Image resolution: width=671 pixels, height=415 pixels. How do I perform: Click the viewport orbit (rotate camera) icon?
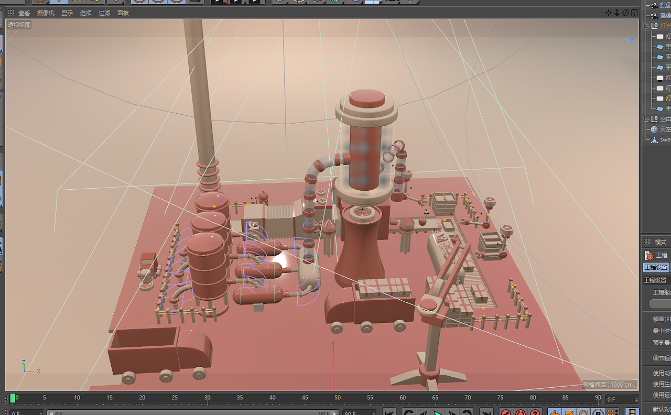point(625,13)
